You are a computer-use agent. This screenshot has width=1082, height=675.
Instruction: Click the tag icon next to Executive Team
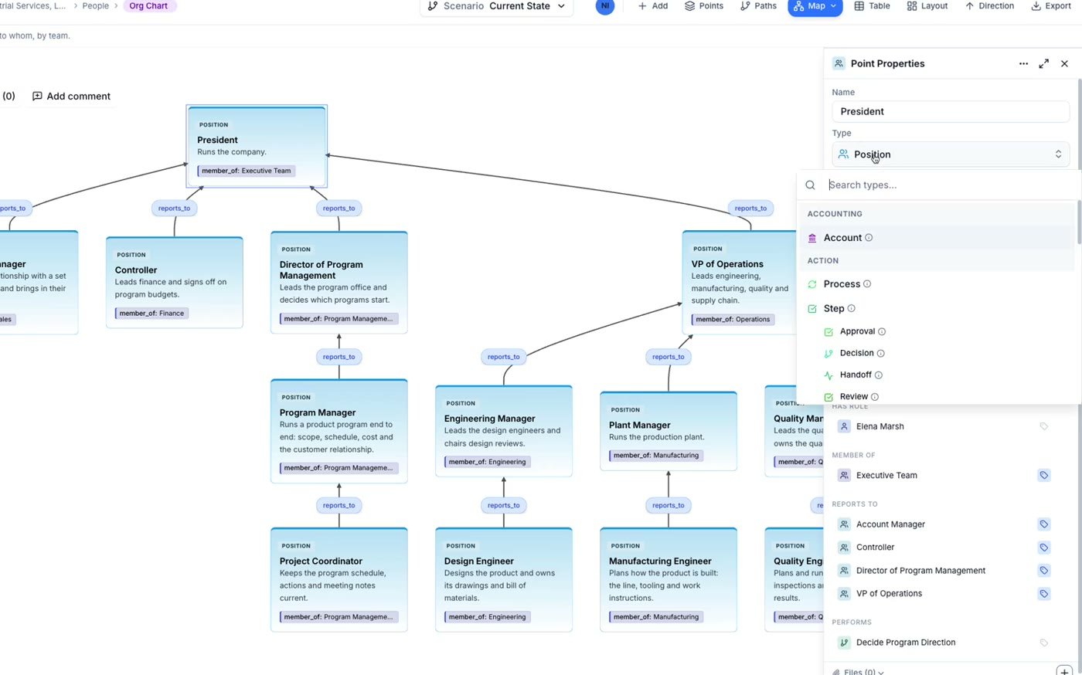[1043, 476]
